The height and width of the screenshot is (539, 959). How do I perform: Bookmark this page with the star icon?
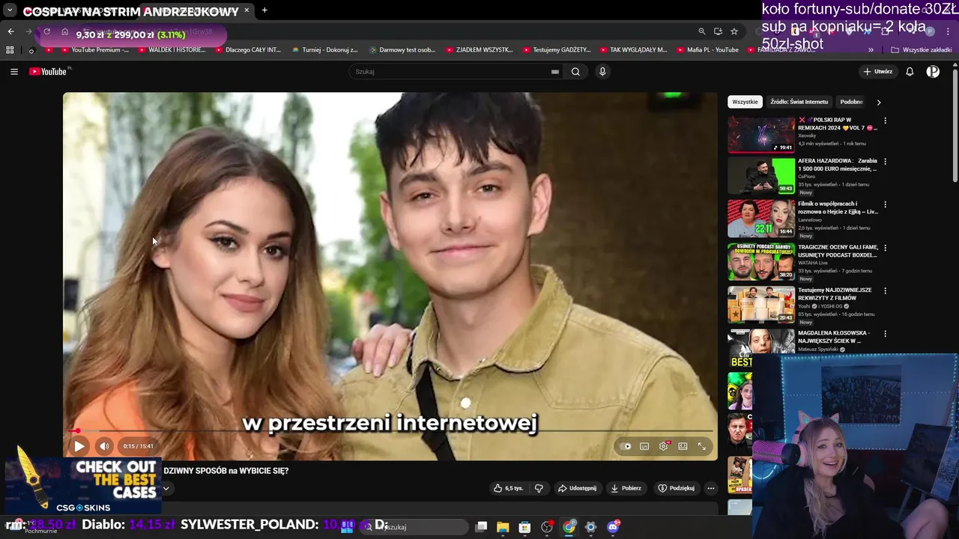(734, 31)
